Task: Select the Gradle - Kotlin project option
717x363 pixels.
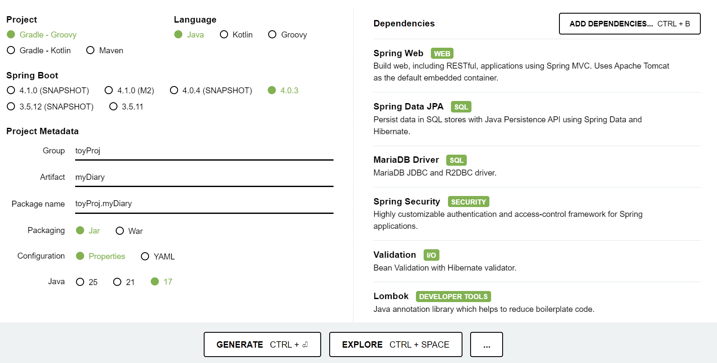Action: click(39, 50)
